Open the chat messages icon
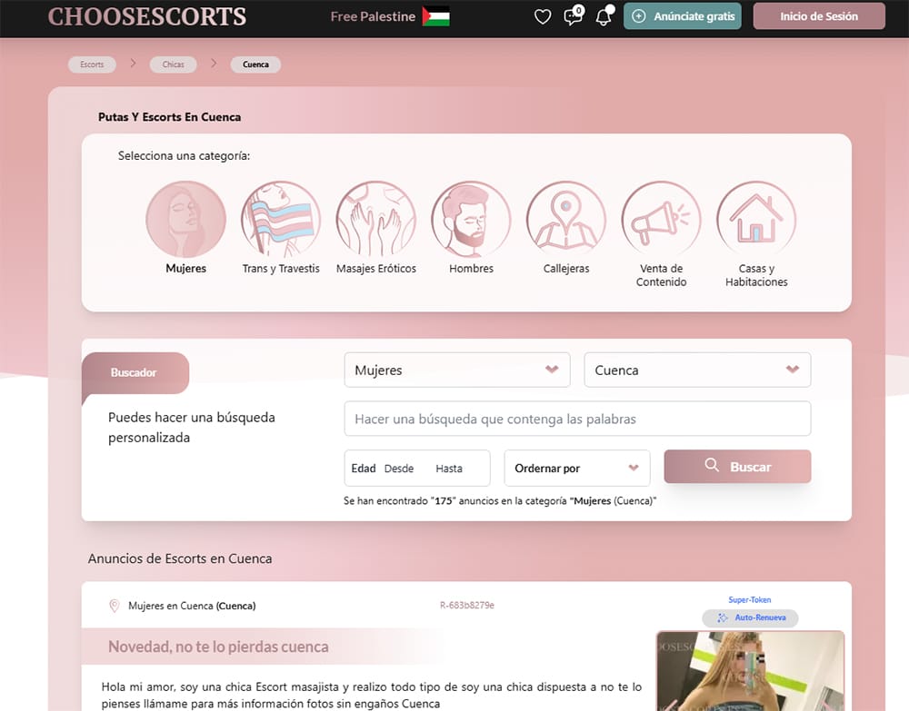The height and width of the screenshot is (711, 909). click(573, 16)
